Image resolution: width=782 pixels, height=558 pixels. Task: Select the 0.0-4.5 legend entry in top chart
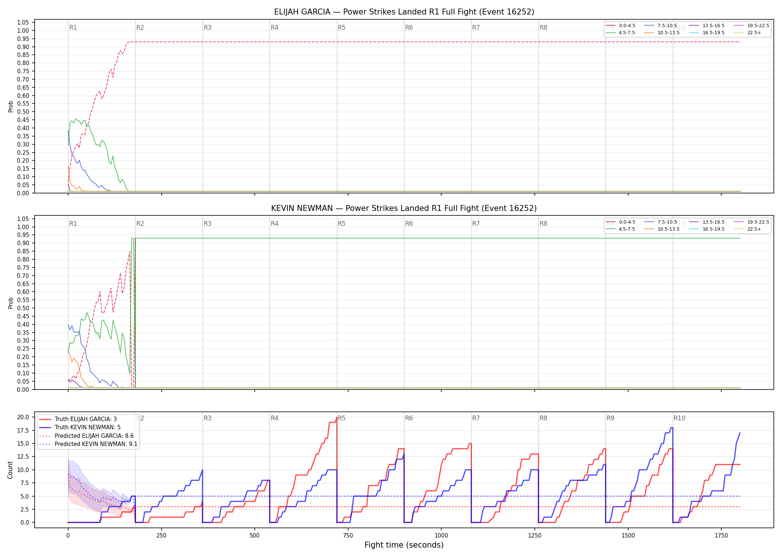621,26
